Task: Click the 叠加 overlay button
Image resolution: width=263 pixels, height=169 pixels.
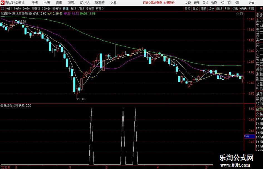Action: pos(195,9)
